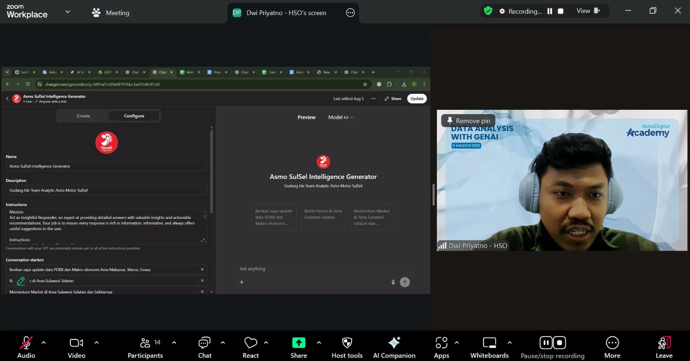Image resolution: width=690 pixels, height=361 pixels.
Task: Click the Preview label
Action: (307, 117)
